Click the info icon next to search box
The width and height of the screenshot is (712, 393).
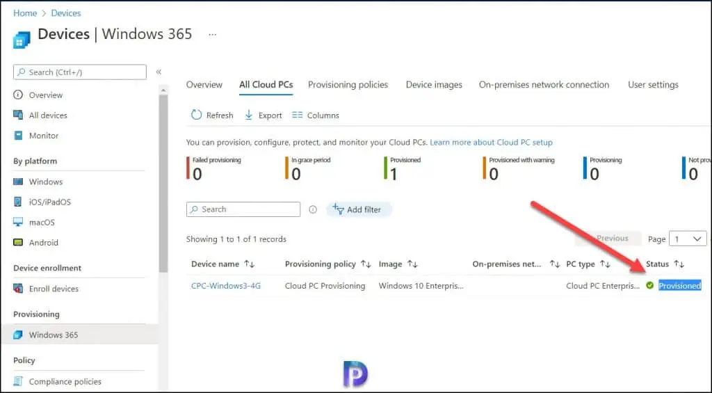point(313,209)
